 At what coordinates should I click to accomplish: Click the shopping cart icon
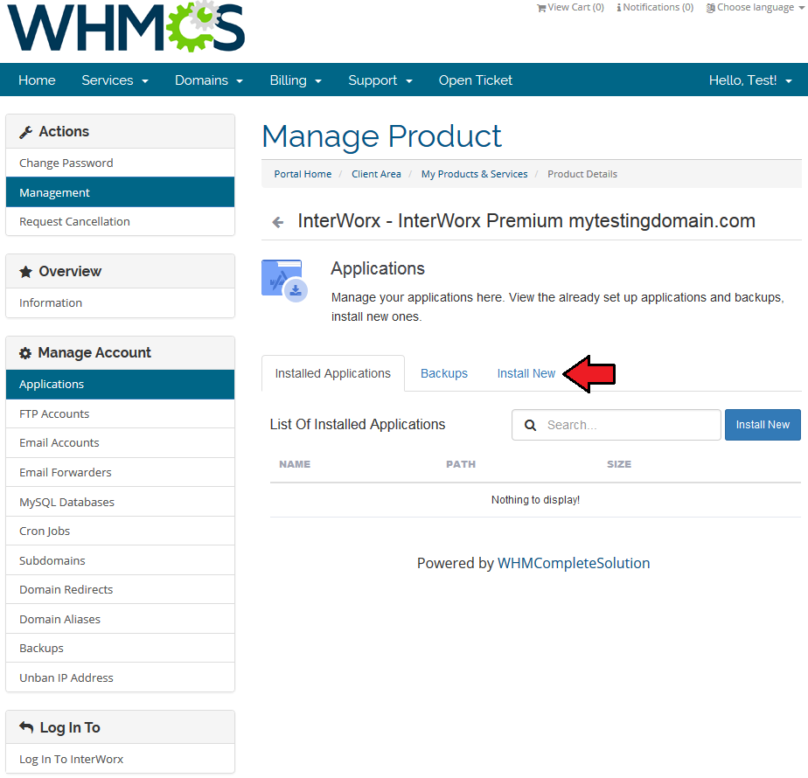541,8
